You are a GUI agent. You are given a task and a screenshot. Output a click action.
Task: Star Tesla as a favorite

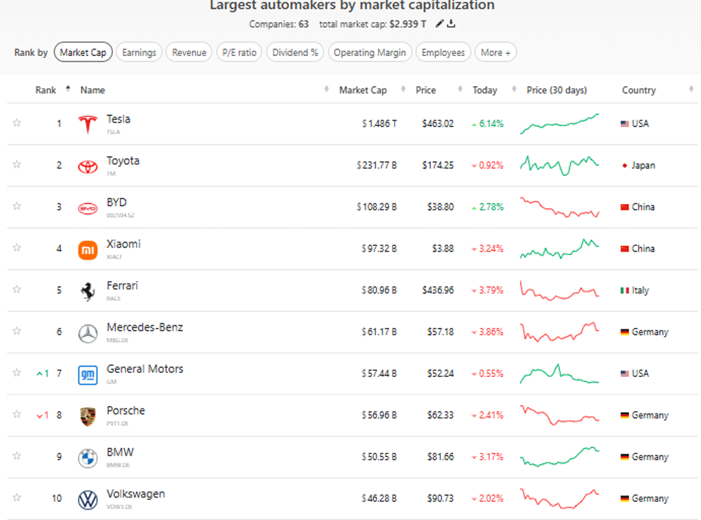point(17,123)
